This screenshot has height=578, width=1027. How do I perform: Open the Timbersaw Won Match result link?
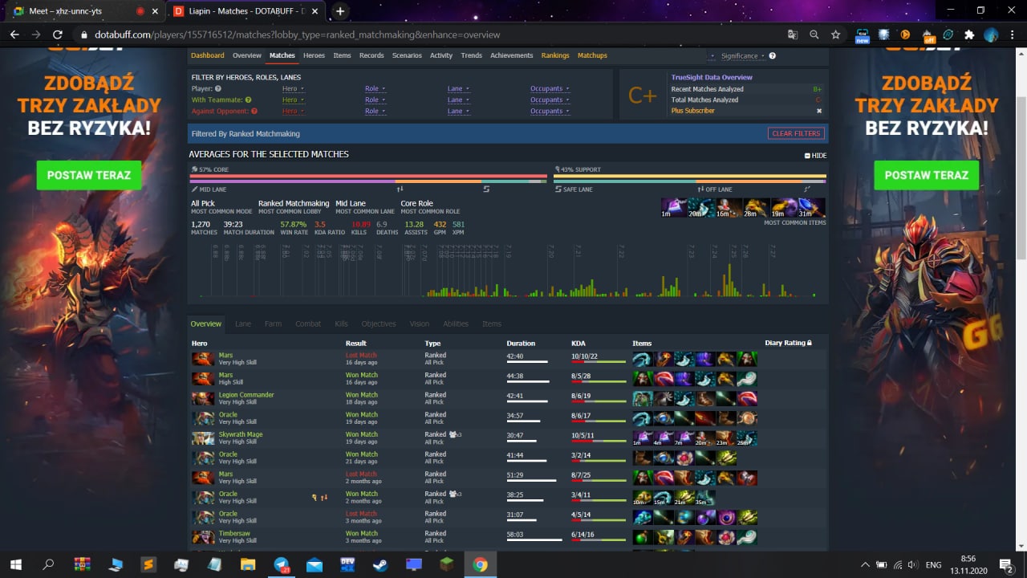(362, 533)
